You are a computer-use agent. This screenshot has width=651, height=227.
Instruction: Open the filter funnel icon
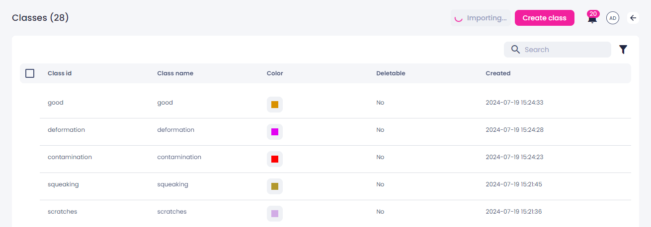[623, 50]
